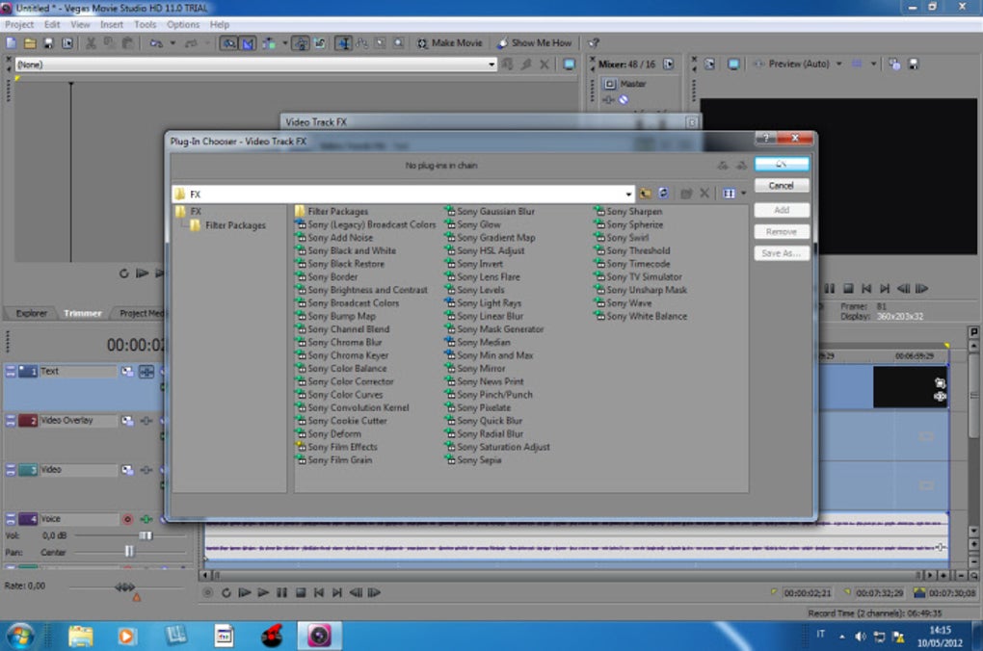Adjust the playback Rate slider
The image size is (983, 651).
pos(124,587)
